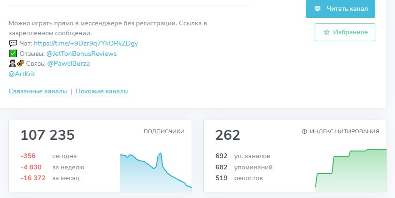Viewport: 395px width, 198px height.
Task: Open the @JetTonBonusReviews link
Action: [x=81, y=53]
